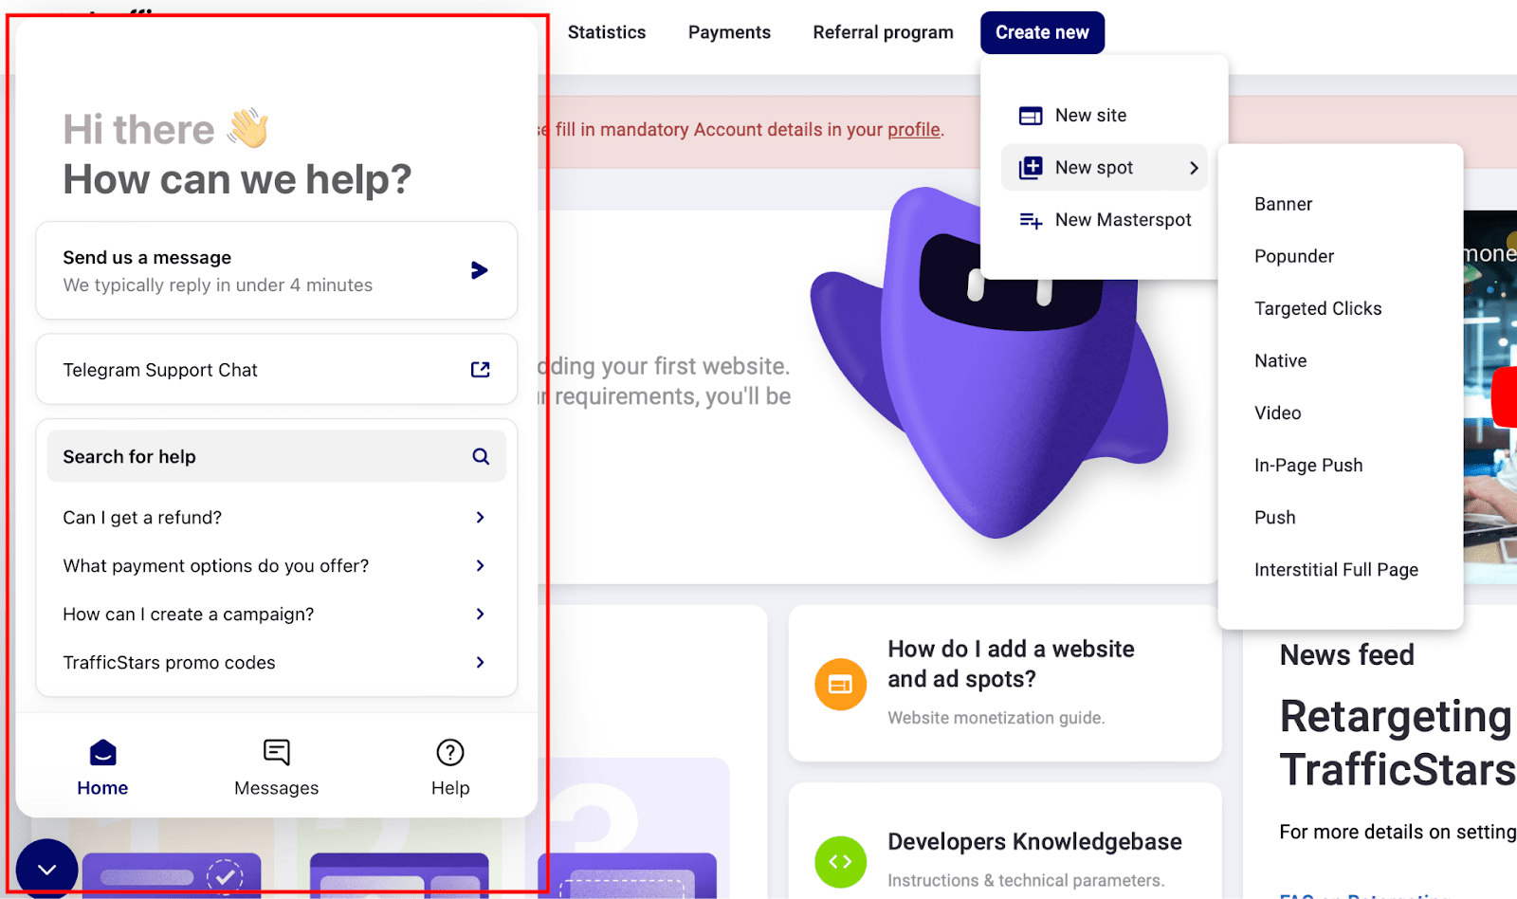Image resolution: width=1517 pixels, height=899 pixels.
Task: Open the Help tab in chat widget
Action: [449, 768]
